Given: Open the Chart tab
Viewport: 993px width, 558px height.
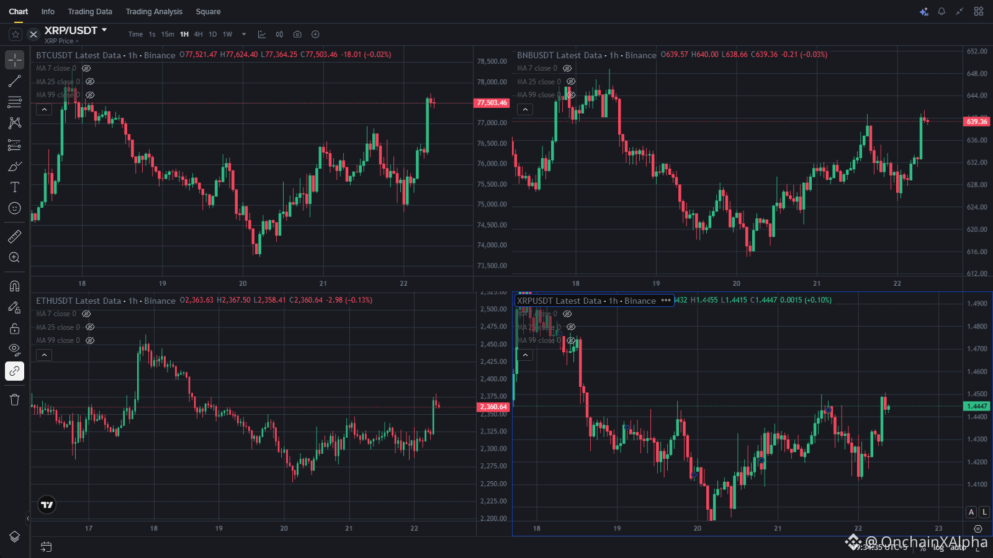Looking at the screenshot, I should (19, 12).
